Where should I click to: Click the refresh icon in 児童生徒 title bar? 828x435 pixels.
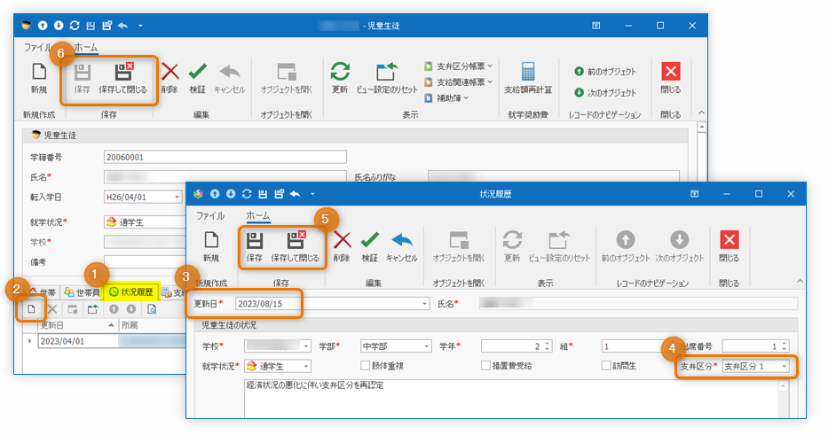point(75,26)
